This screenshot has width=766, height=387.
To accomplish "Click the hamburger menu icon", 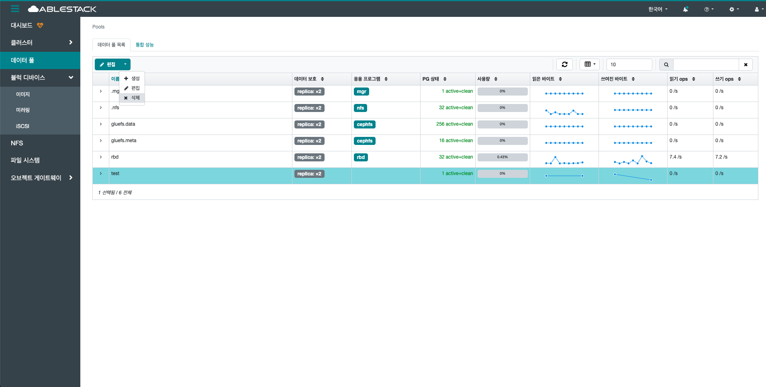I will click(x=15, y=8).
